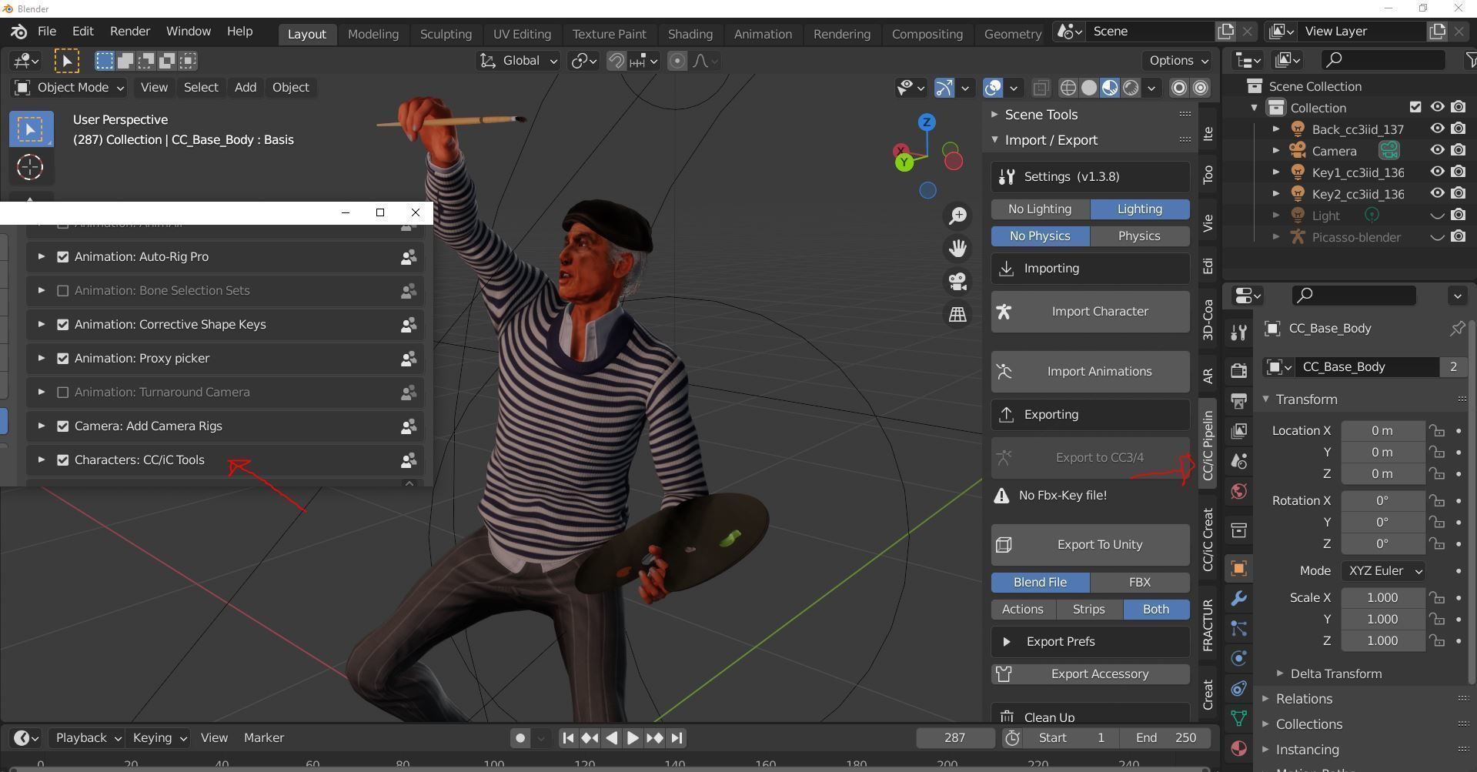The width and height of the screenshot is (1477, 772).
Task: Open the Render menu
Action: [x=129, y=31]
